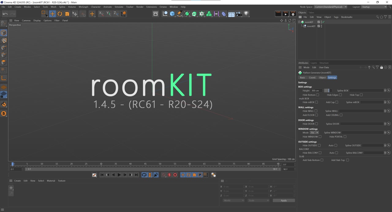
Task: Click Render View clapperboard icon
Action: [278, 14]
